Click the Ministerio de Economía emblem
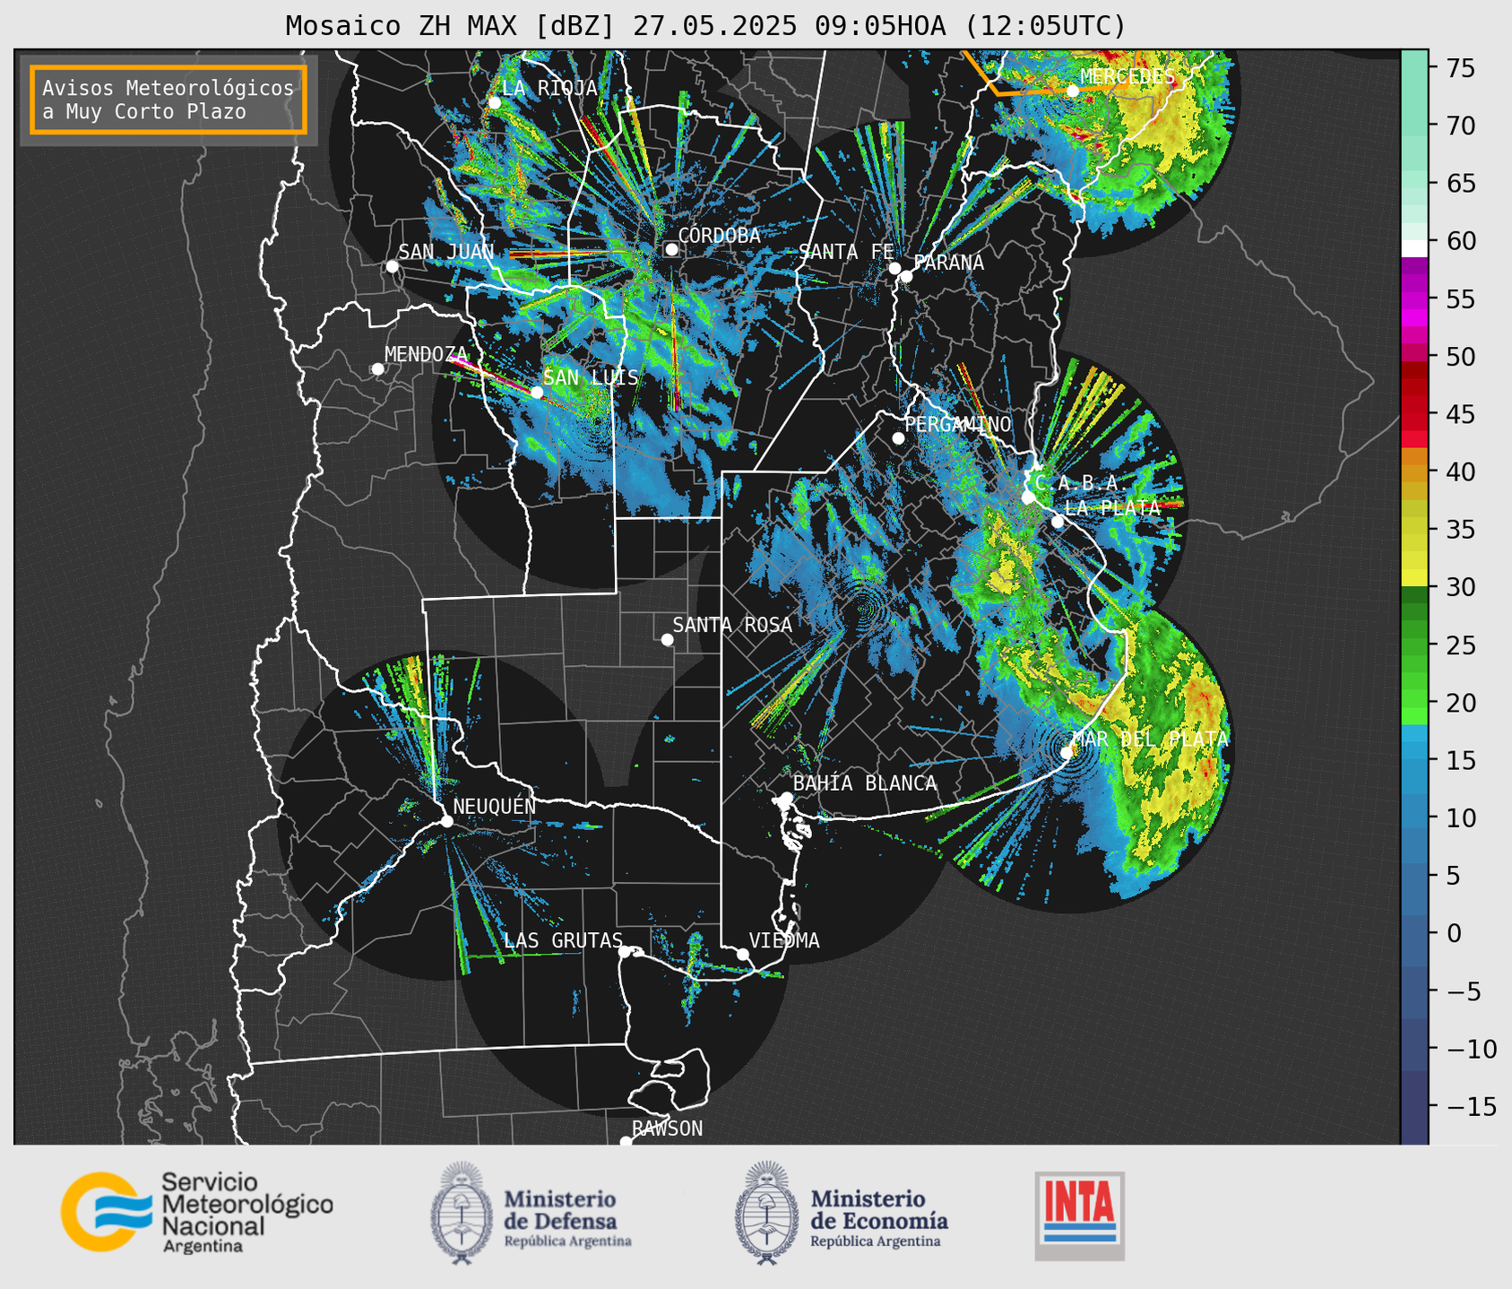Viewport: 1512px width, 1289px height. coord(765,1213)
